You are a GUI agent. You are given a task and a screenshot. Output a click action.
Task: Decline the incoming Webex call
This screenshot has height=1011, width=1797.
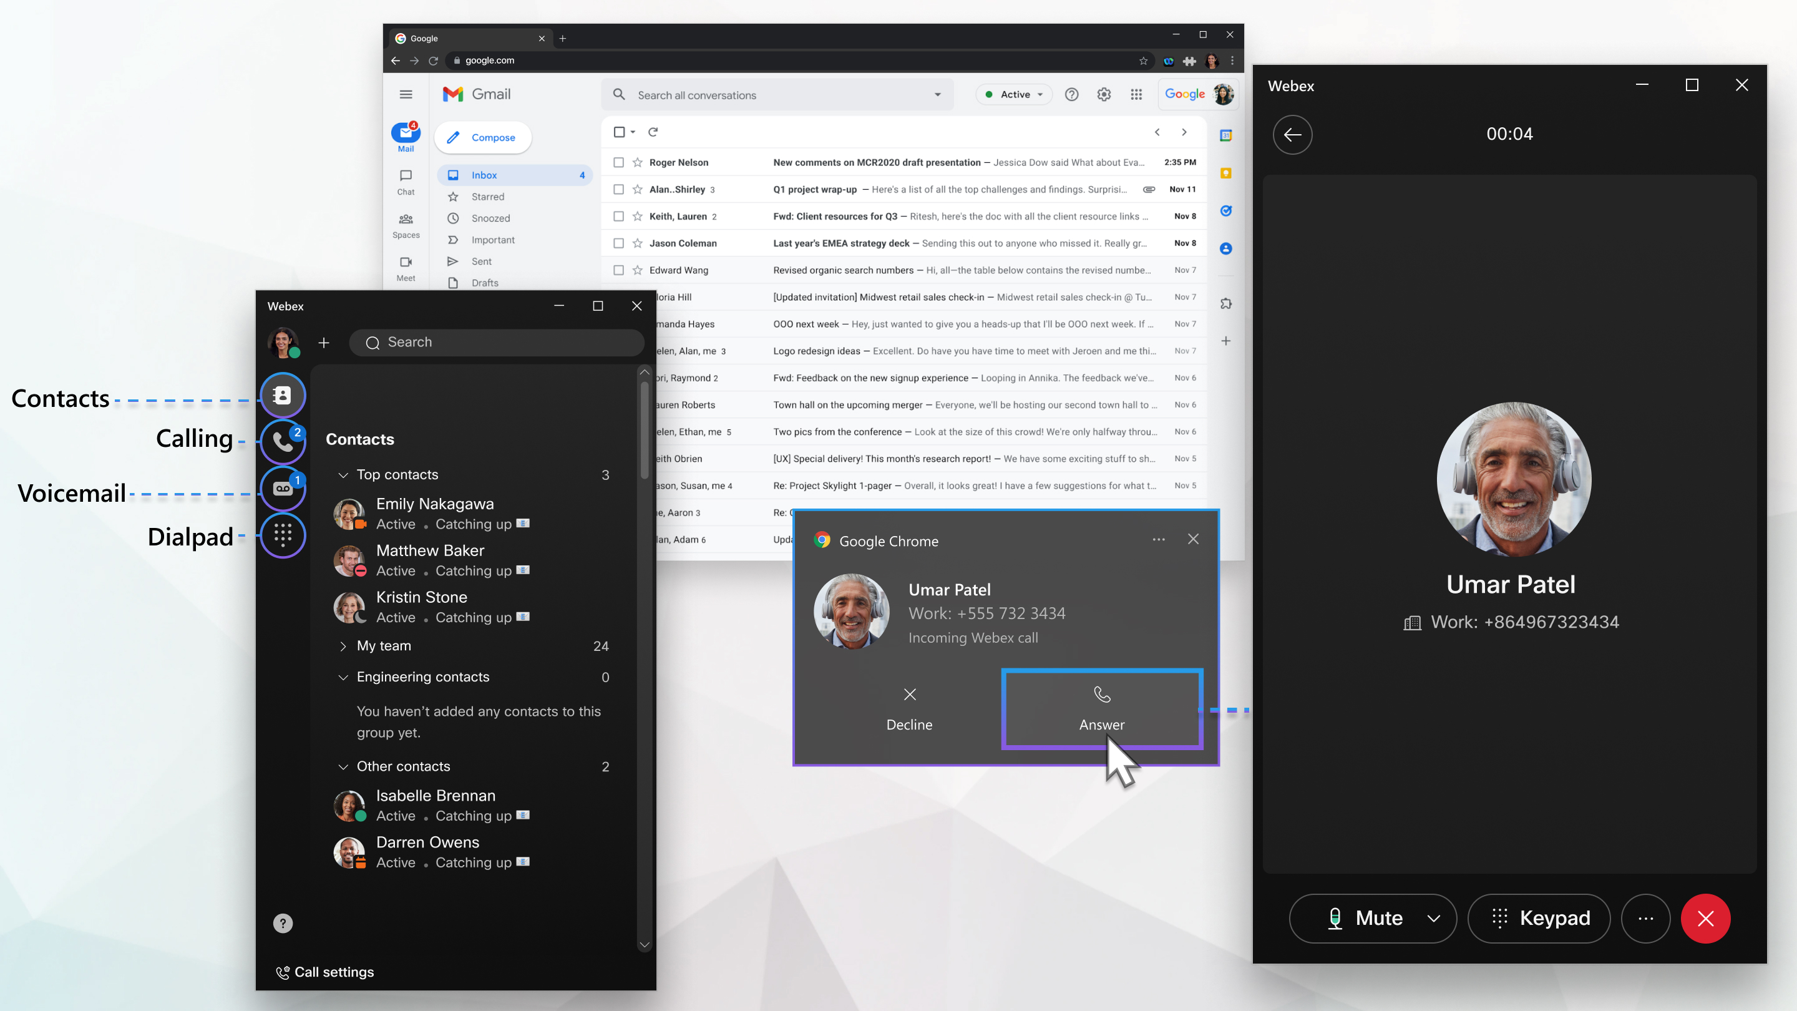pyautogui.click(x=909, y=709)
